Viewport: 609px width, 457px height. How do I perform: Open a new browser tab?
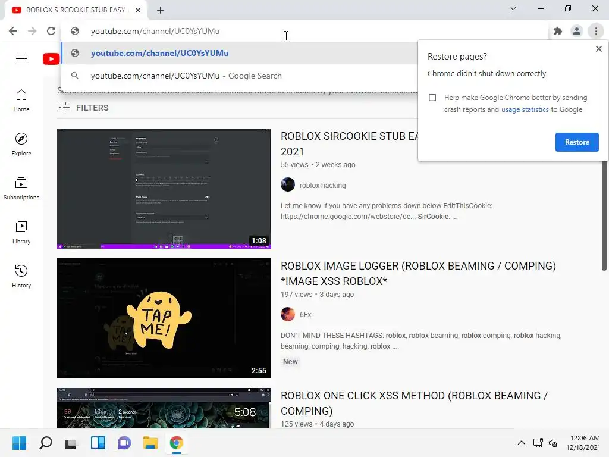click(x=161, y=10)
